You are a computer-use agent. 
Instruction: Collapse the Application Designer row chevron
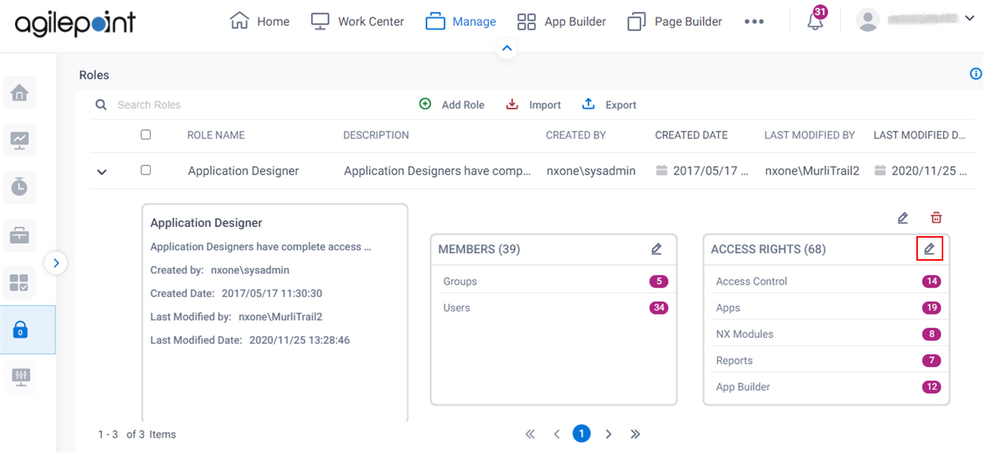(x=102, y=172)
